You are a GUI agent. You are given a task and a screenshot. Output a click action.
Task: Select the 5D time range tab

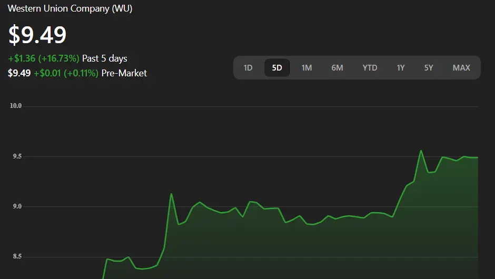[x=277, y=68]
